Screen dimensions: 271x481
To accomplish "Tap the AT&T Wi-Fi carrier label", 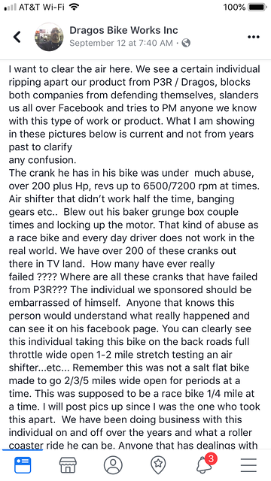I will (42, 7).
